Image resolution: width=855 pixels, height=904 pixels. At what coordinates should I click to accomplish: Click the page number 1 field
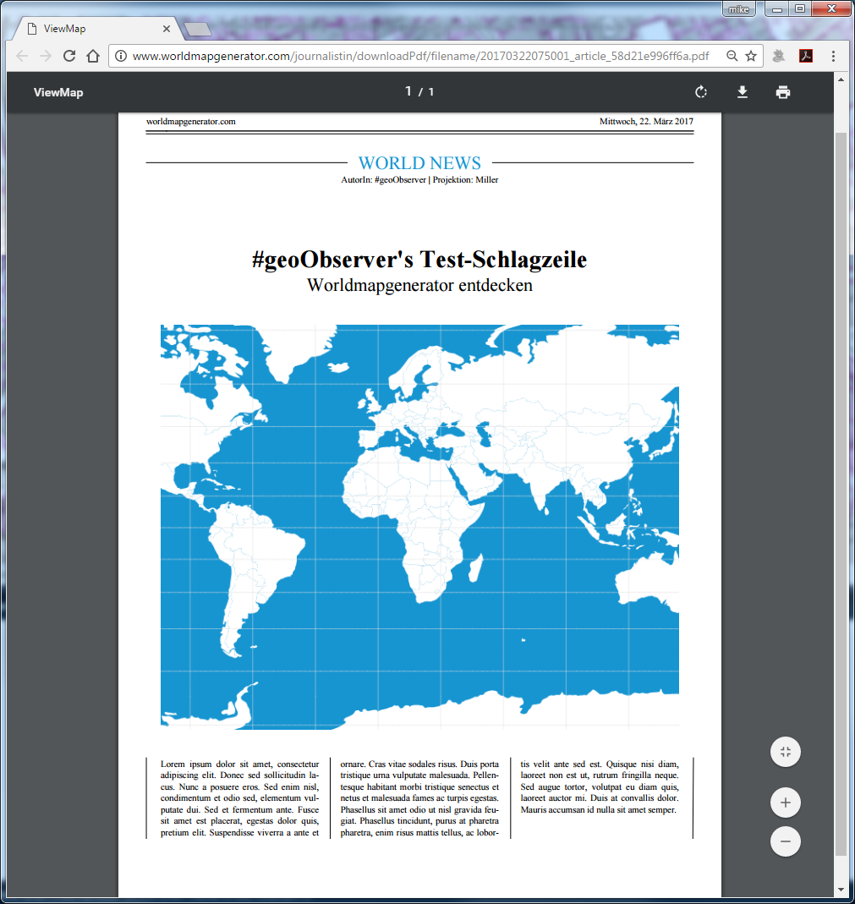click(408, 91)
